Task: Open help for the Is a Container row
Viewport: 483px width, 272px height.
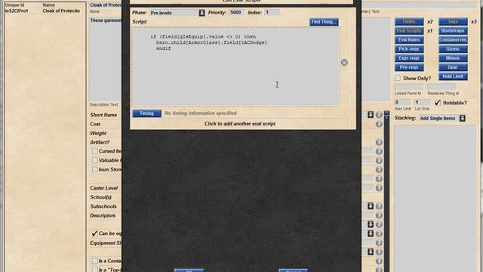Action: (x=379, y=261)
